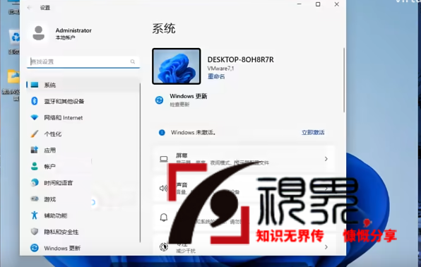Click the Windows Update sync icon in main pane
Viewport: 421px width, 267px height.
159,100
